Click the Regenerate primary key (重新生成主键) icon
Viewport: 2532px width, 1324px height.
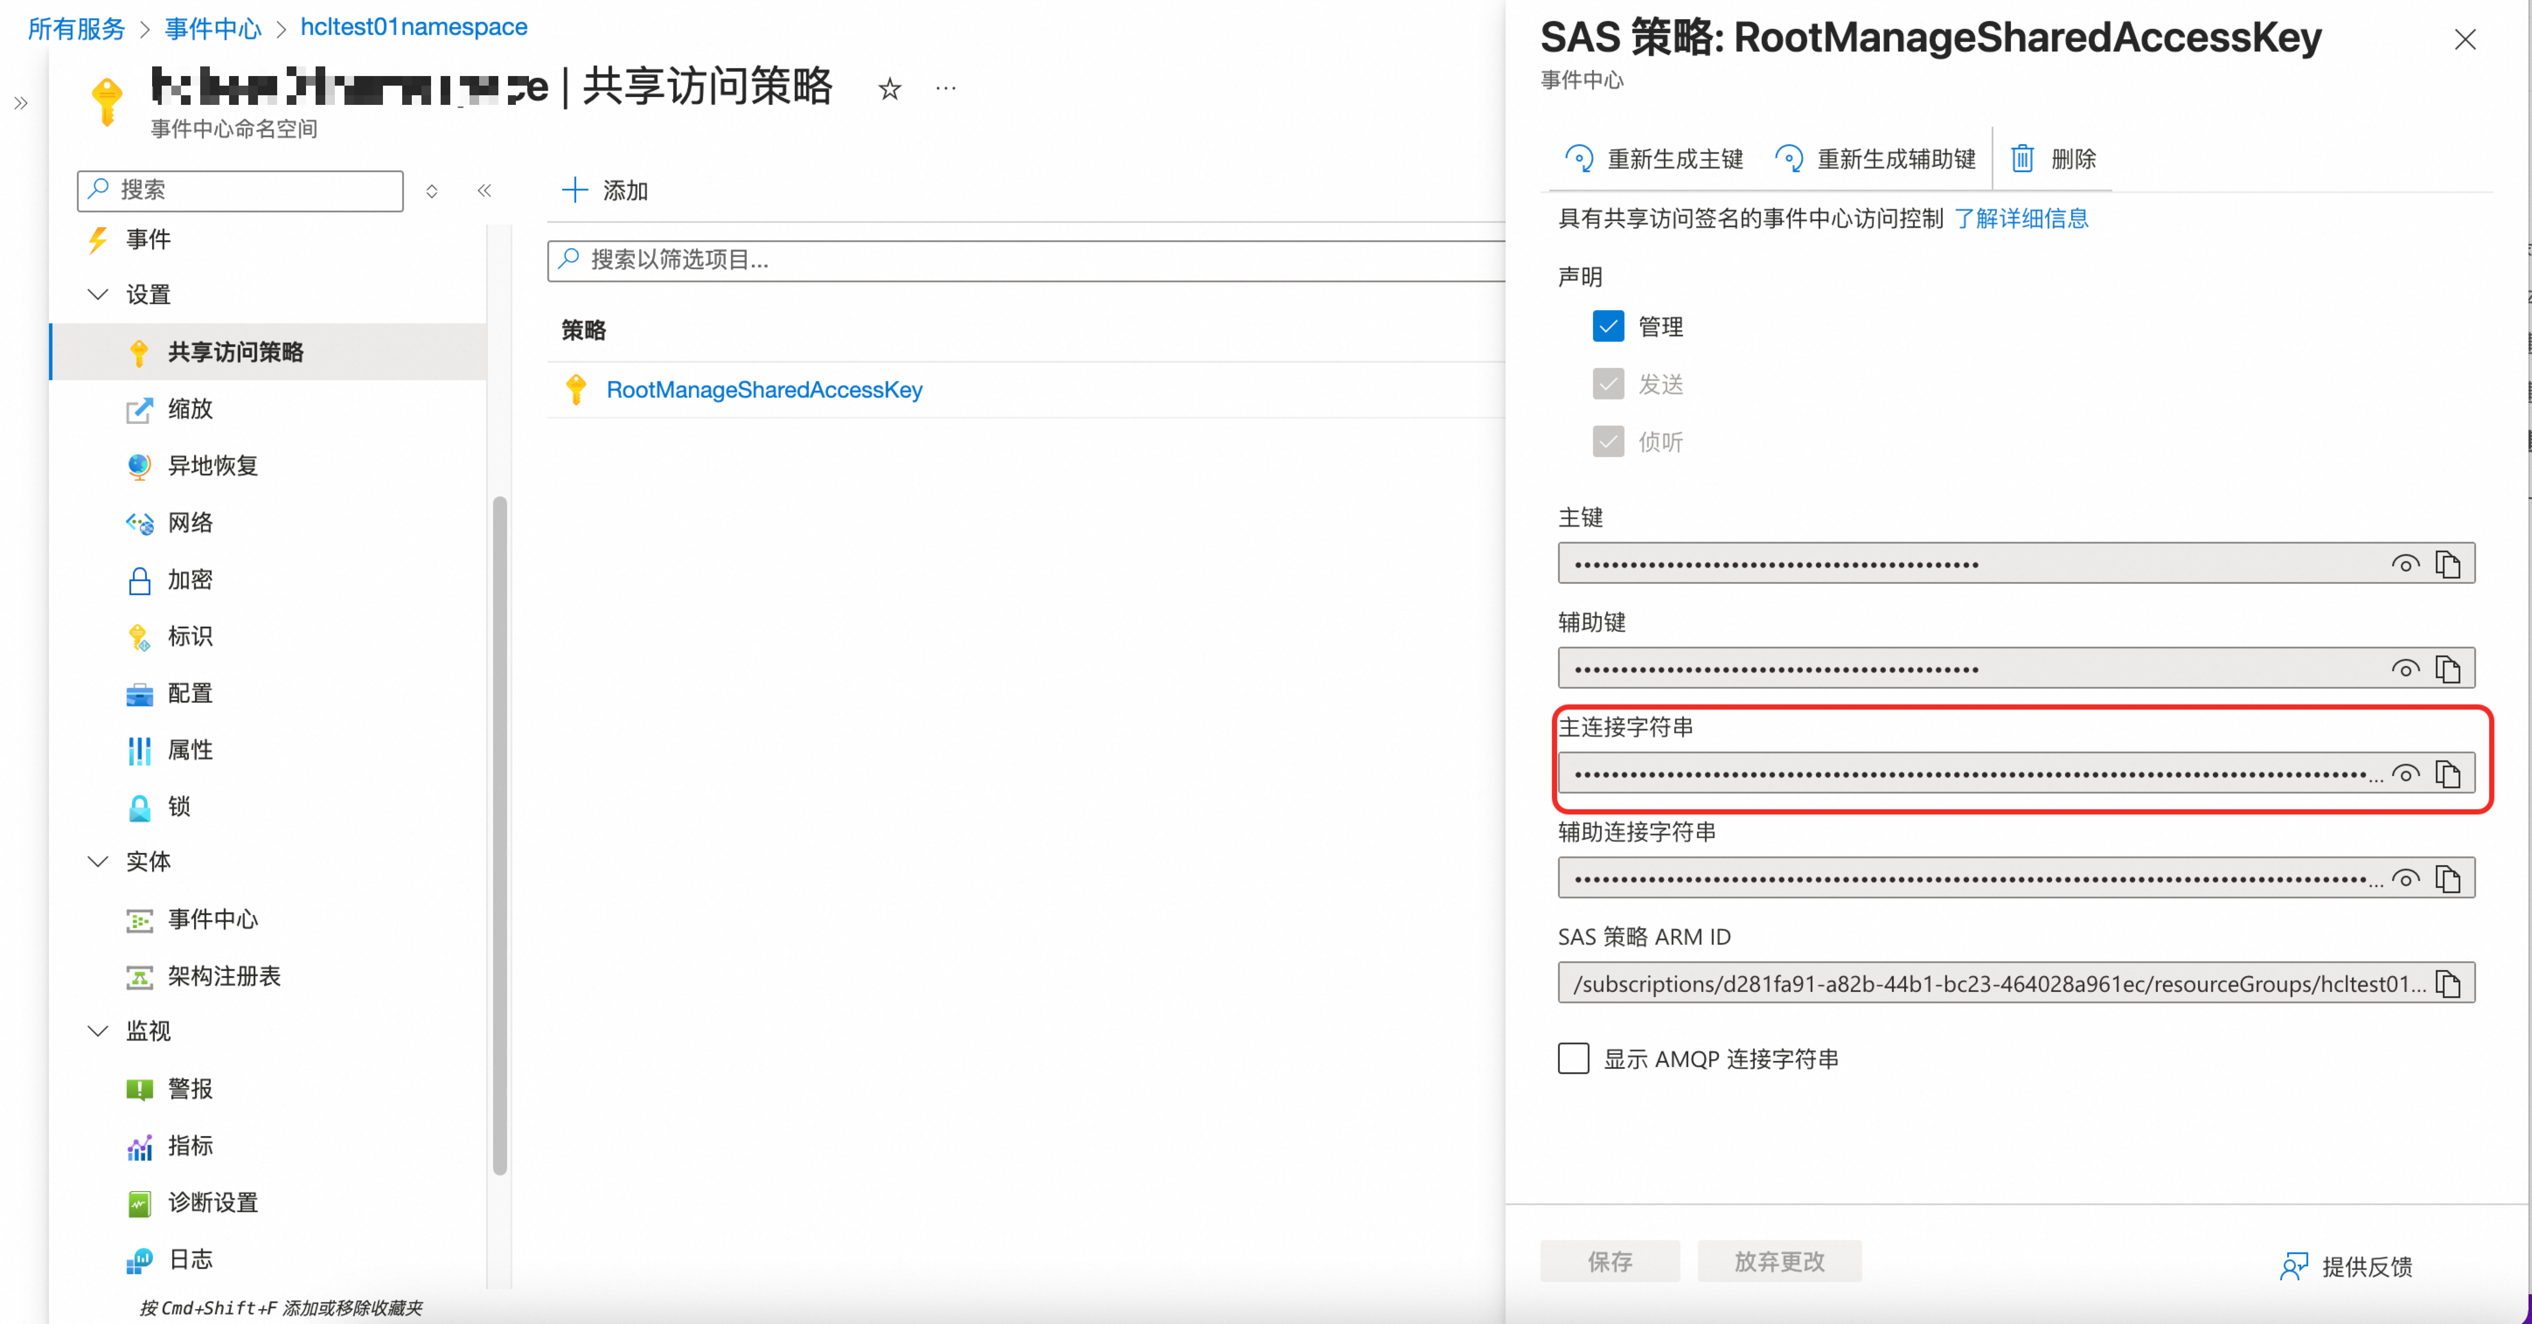point(1579,158)
